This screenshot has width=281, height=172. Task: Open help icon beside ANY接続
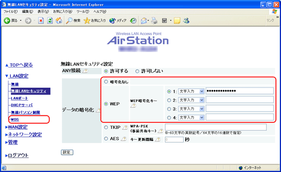[85, 71]
